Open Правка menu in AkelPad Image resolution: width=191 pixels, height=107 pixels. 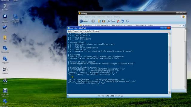coord(76,31)
